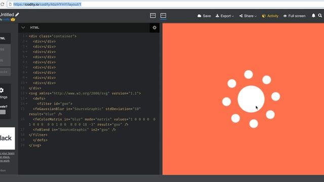Open the Share dropdown menu
324x182 pixels.
tap(248, 16)
